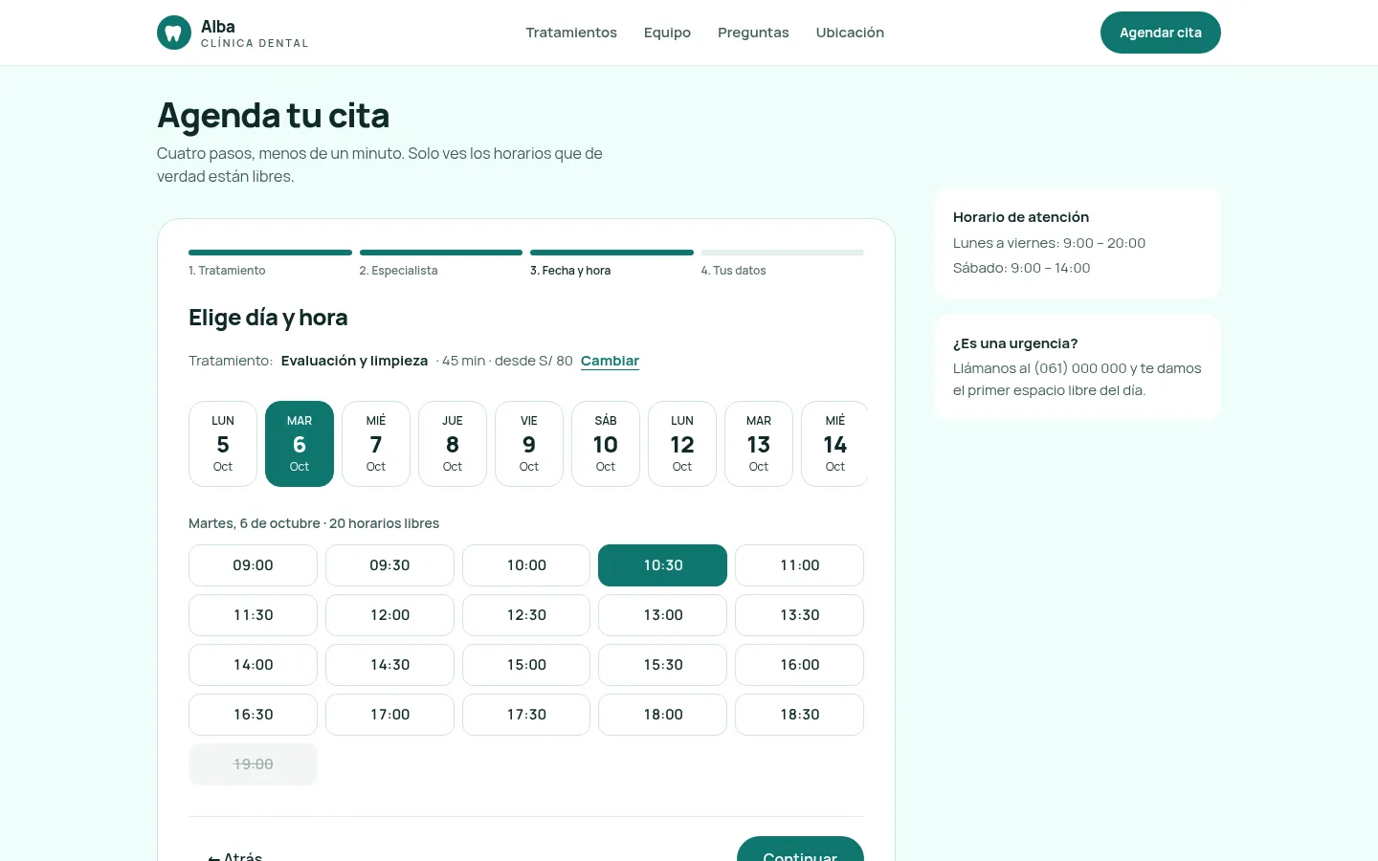Pick the 10:00 time slot
Image resolution: width=1378 pixels, height=861 pixels.
[x=526, y=565]
